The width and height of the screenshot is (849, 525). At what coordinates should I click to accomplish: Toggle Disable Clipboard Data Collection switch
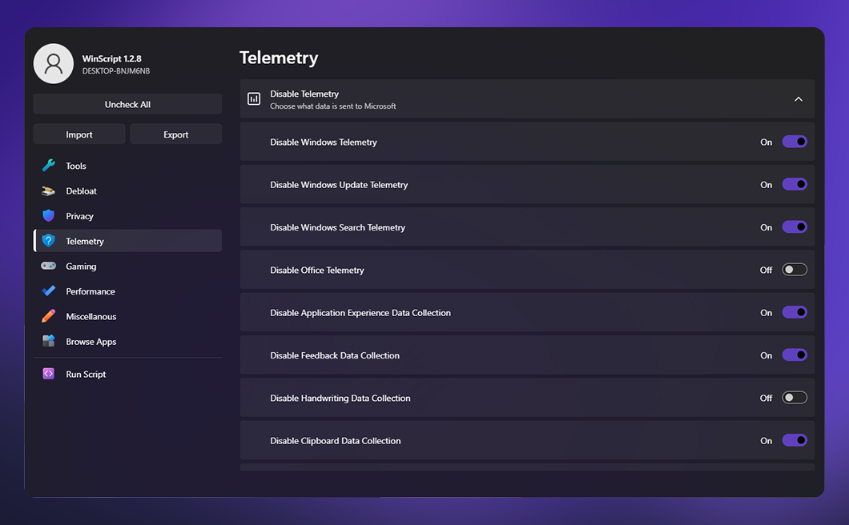coord(794,440)
